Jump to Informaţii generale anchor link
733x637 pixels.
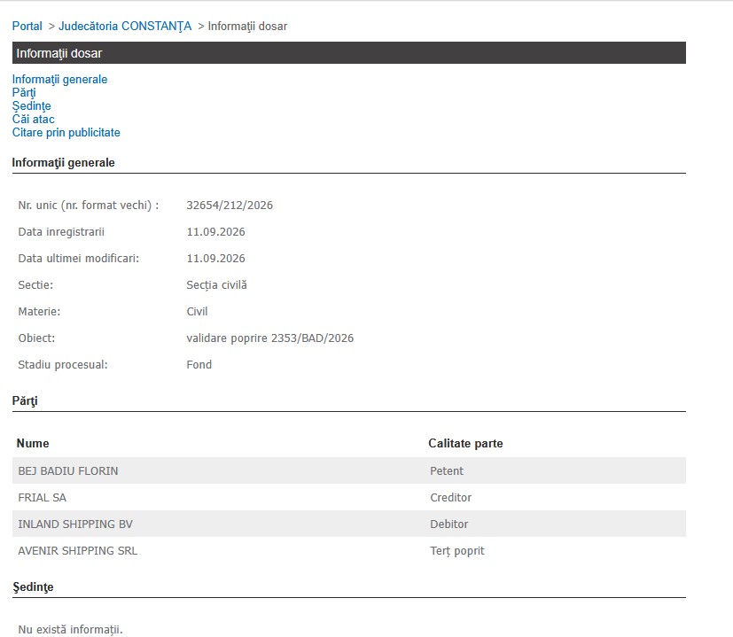pos(60,80)
